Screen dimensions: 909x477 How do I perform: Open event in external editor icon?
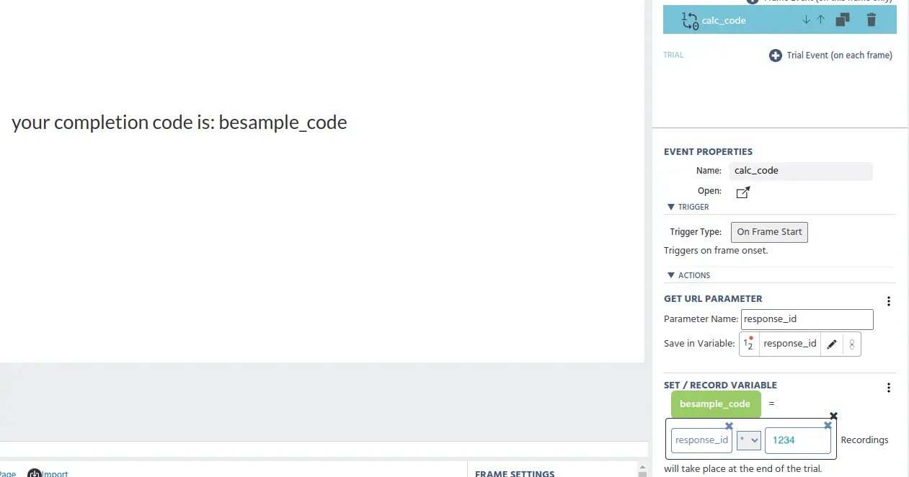[743, 192]
